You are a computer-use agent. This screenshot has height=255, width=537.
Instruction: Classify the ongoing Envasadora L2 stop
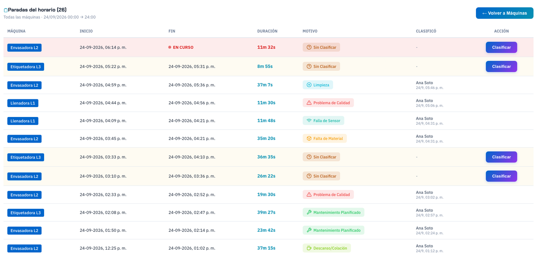501,47
